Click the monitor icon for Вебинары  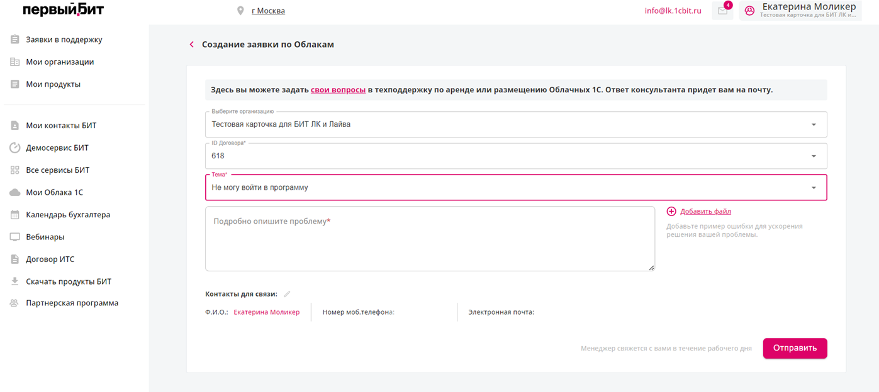(15, 237)
